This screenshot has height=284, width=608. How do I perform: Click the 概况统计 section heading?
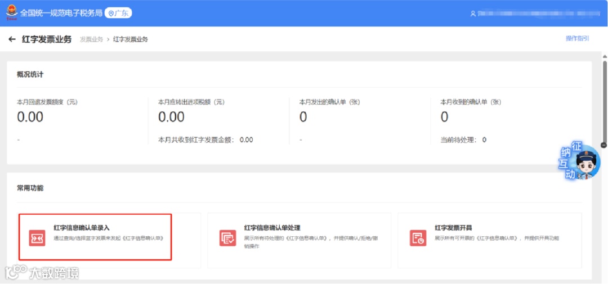coord(30,74)
